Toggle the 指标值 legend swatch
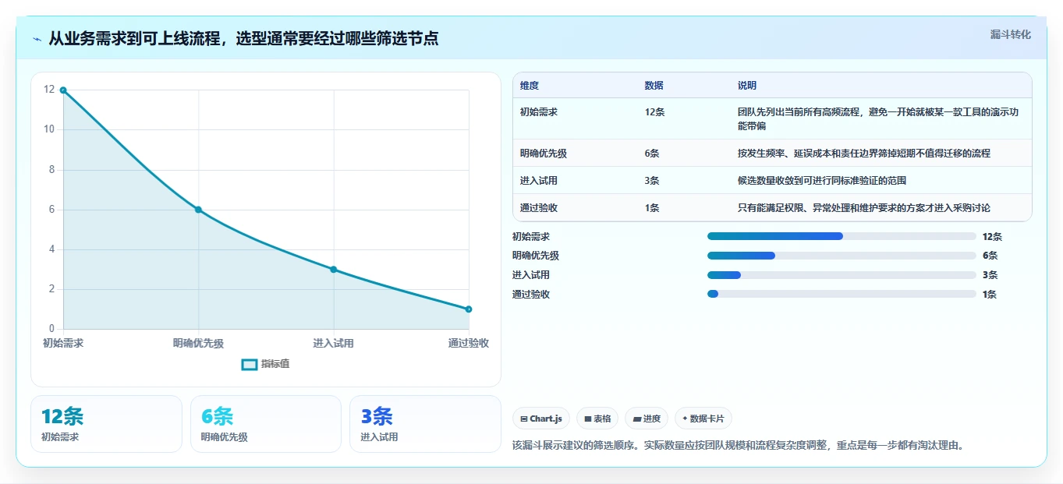Image resolution: width=1063 pixels, height=484 pixels. (250, 364)
